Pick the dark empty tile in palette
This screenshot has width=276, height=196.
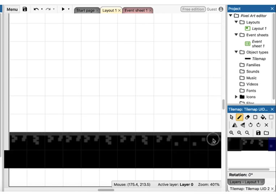[x=235, y=144]
